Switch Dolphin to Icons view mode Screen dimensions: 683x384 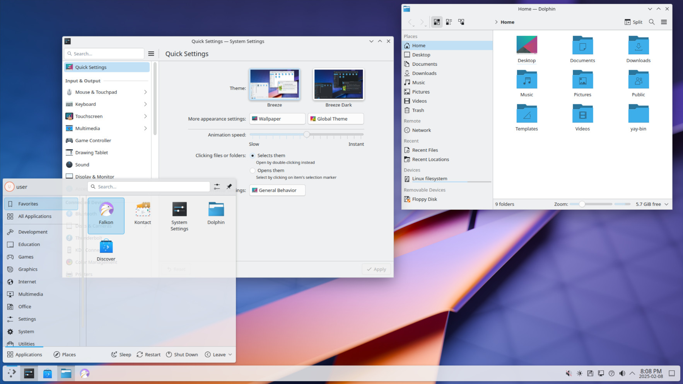pos(437,22)
